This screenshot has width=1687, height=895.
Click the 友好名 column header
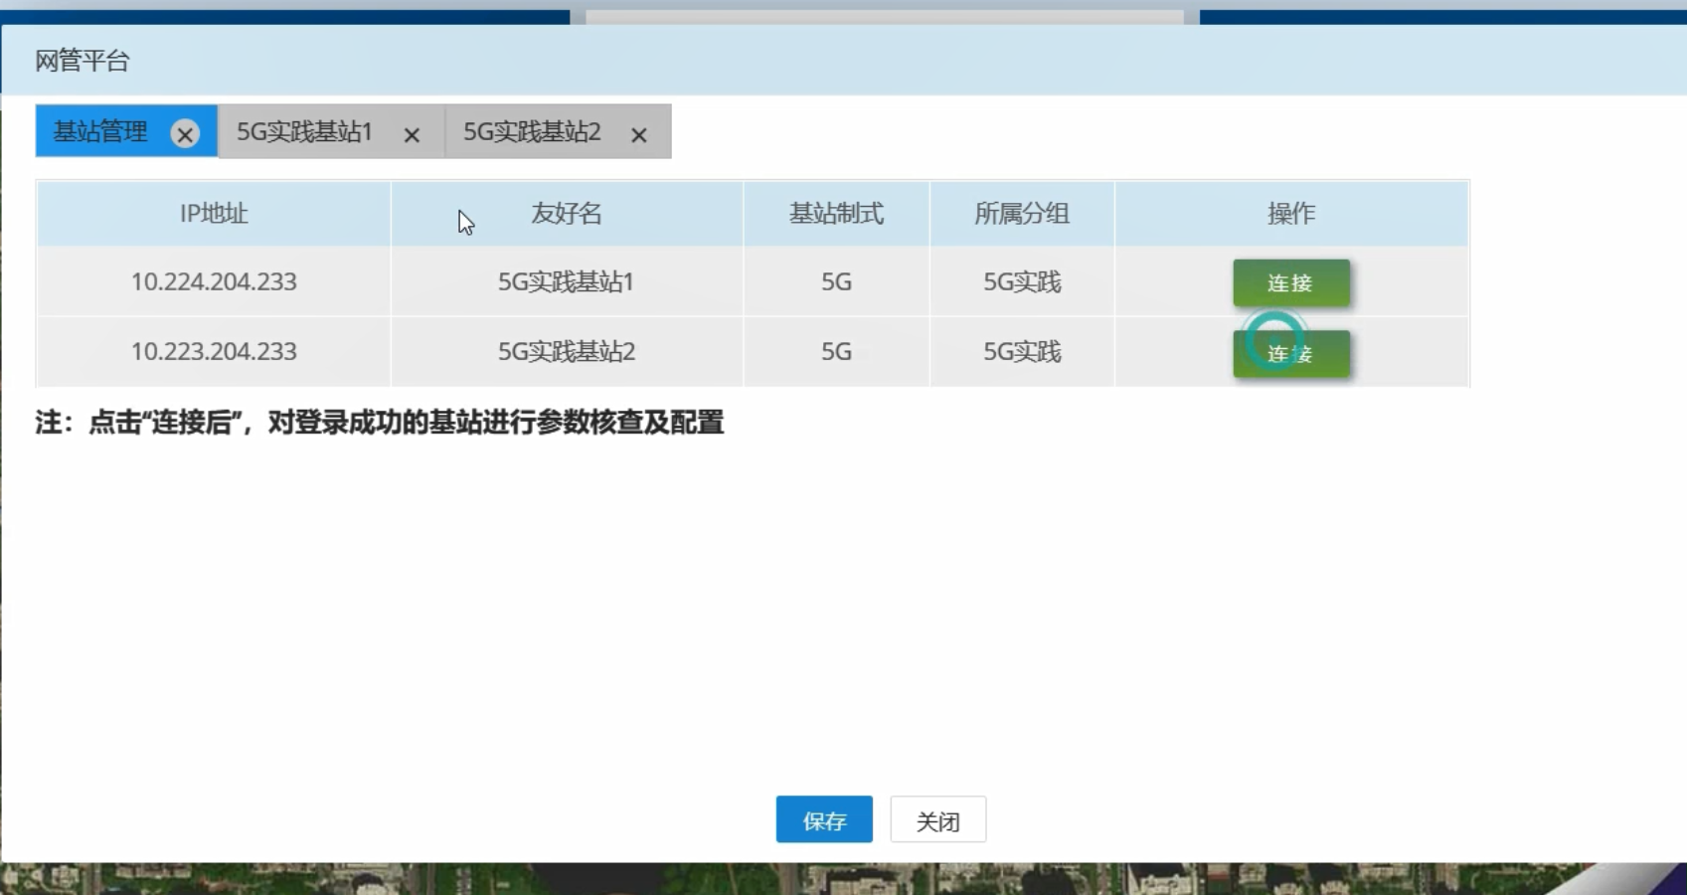(x=567, y=214)
